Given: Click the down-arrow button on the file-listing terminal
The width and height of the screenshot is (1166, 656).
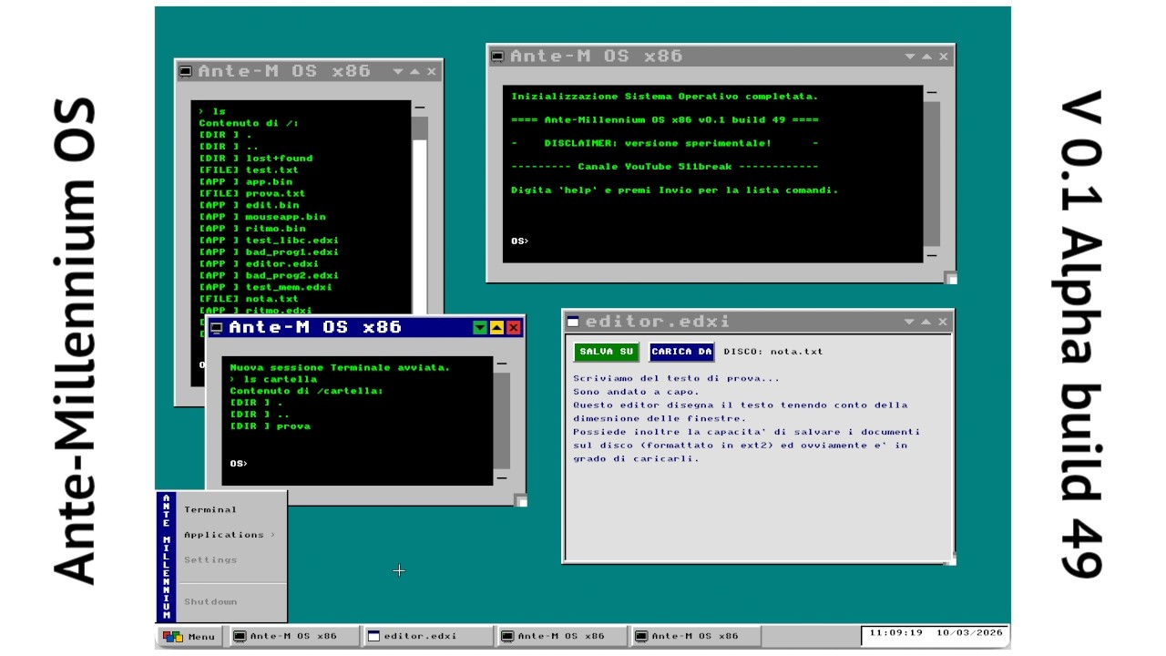Looking at the screenshot, I should click(398, 72).
